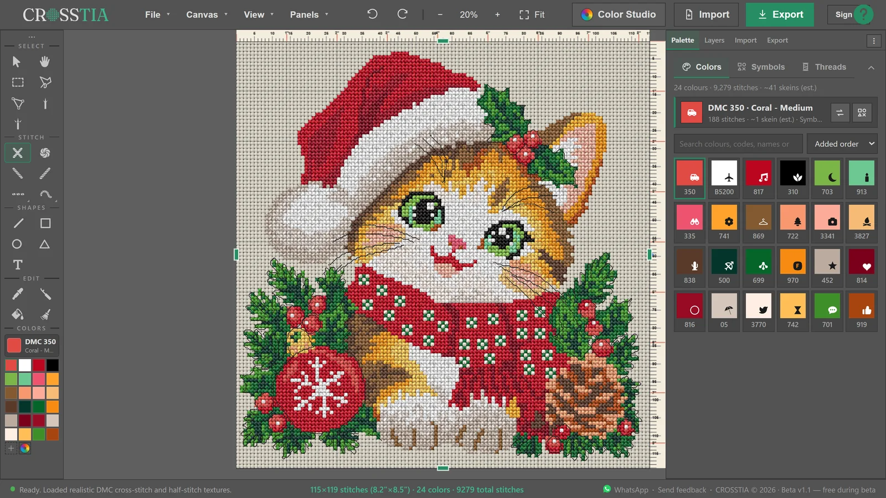Open the Canvas menu

click(207, 15)
